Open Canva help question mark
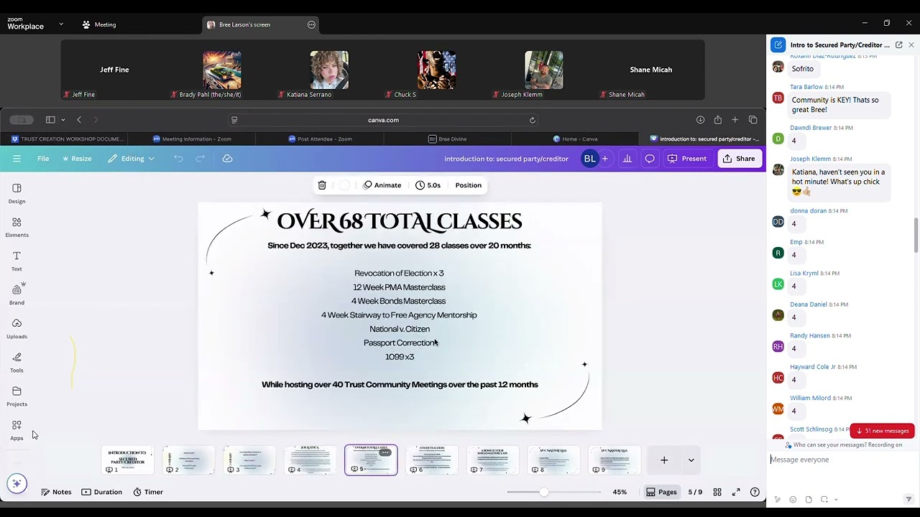 (x=755, y=492)
